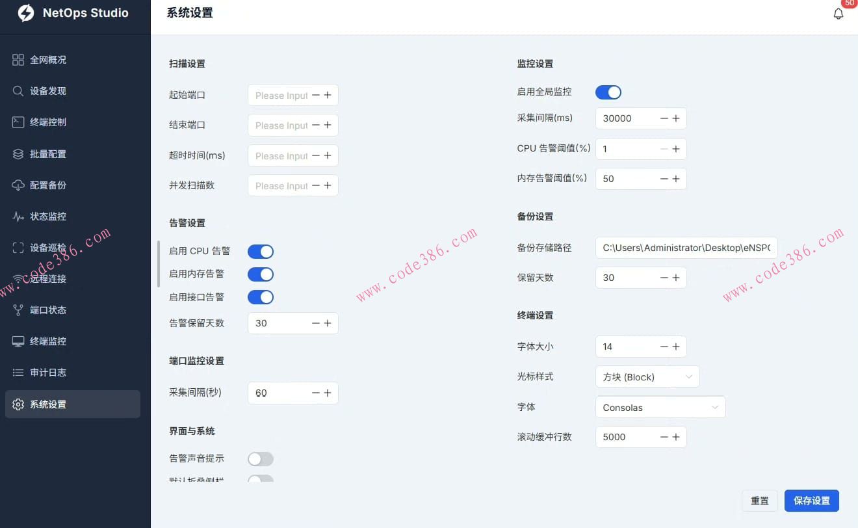Click the 保存设置 save button

[x=811, y=501]
